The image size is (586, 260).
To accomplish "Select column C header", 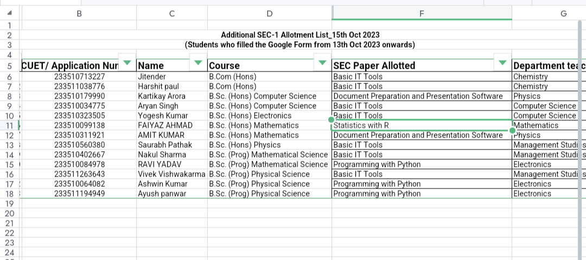I will pos(172,14).
